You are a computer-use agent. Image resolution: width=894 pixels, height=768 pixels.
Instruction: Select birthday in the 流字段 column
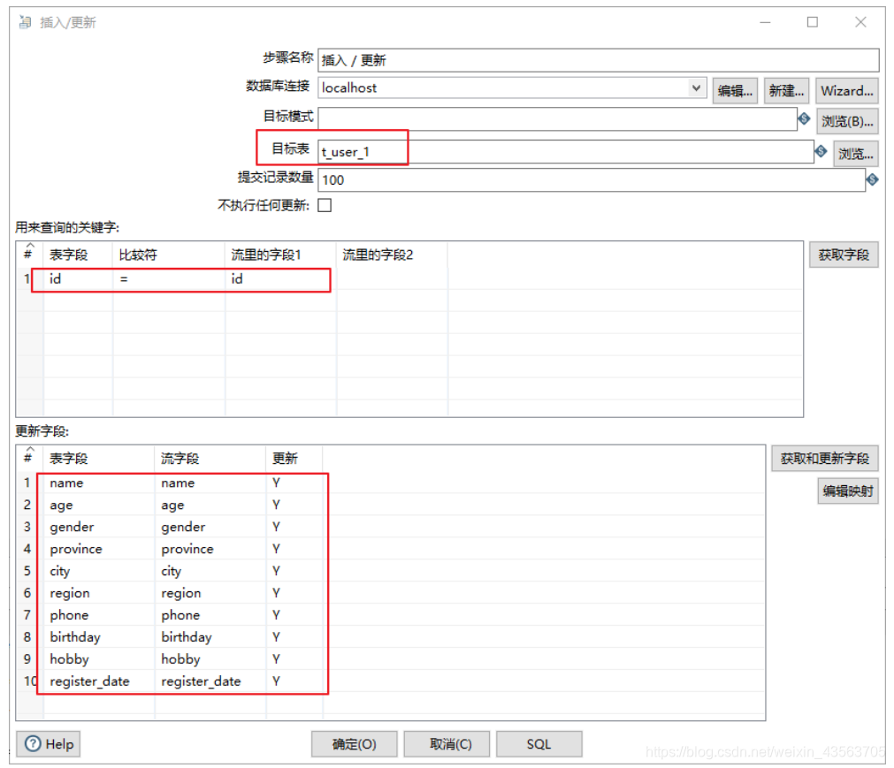pos(210,637)
